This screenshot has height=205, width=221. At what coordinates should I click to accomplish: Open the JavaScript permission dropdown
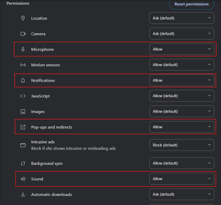click(182, 96)
